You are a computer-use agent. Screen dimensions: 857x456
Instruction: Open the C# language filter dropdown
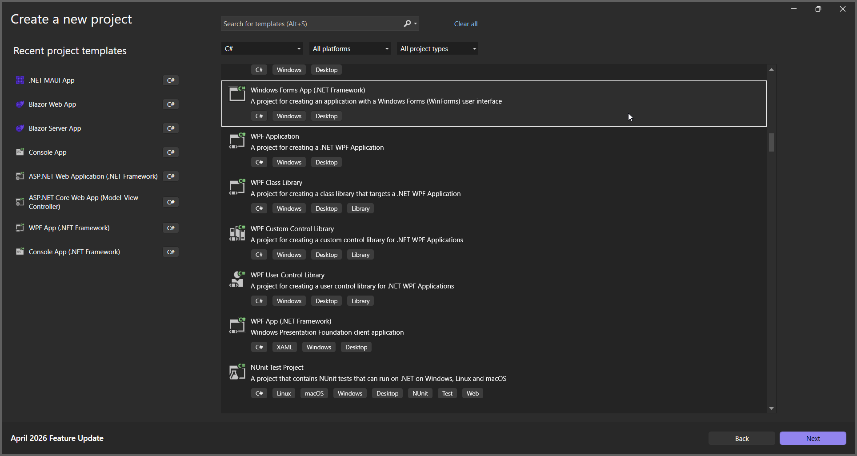click(x=262, y=48)
